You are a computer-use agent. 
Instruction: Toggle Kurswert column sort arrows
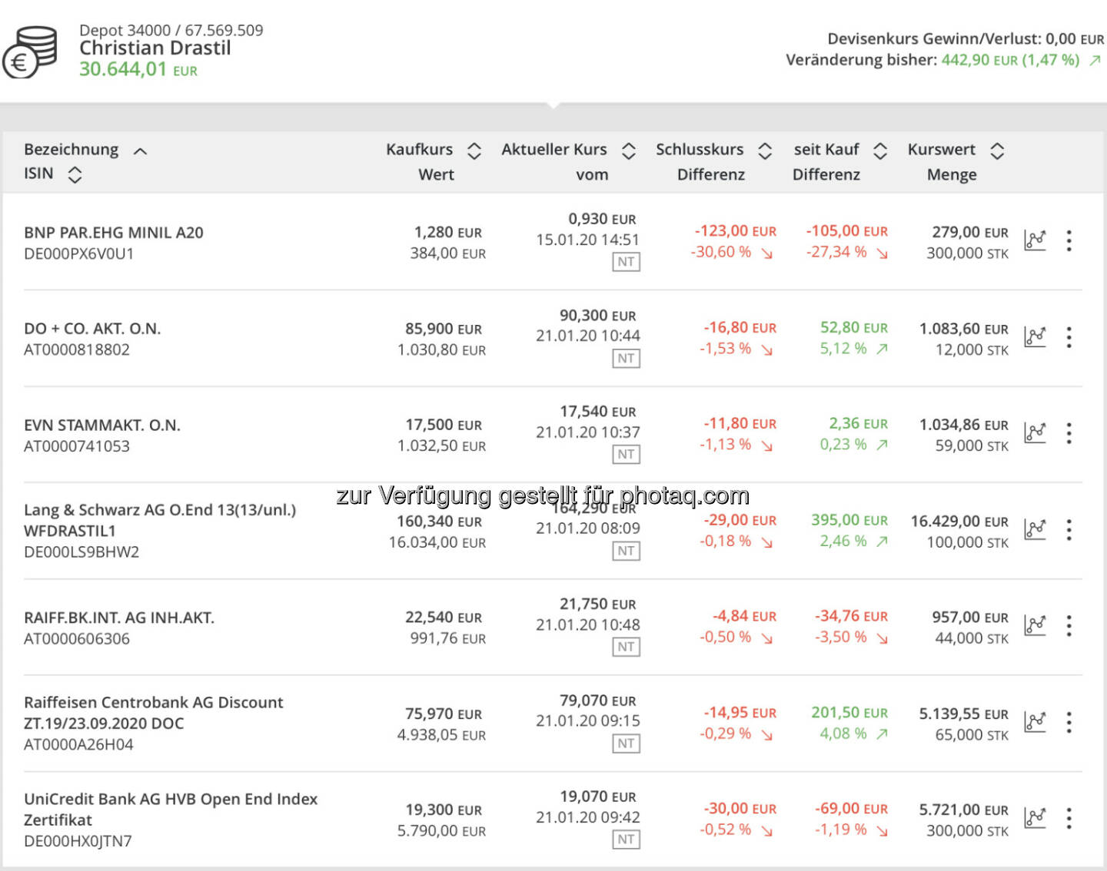click(x=997, y=151)
